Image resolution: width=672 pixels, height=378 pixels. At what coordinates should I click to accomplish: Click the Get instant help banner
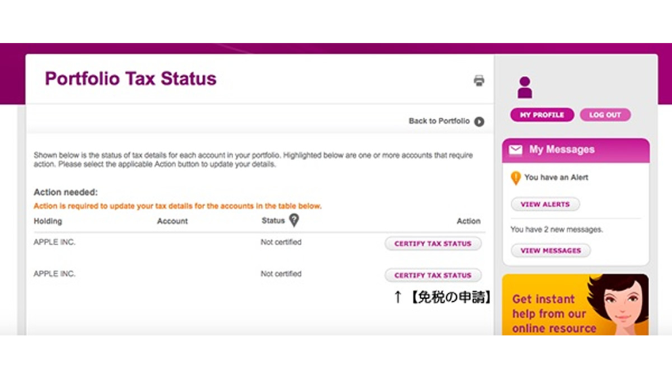575,304
